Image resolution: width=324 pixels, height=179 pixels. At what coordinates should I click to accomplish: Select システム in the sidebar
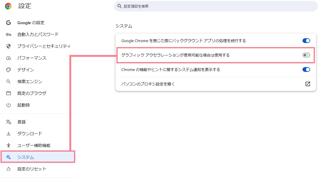(x=26, y=157)
